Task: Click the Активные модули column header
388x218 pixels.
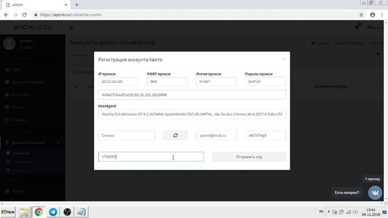Action: coord(330,87)
